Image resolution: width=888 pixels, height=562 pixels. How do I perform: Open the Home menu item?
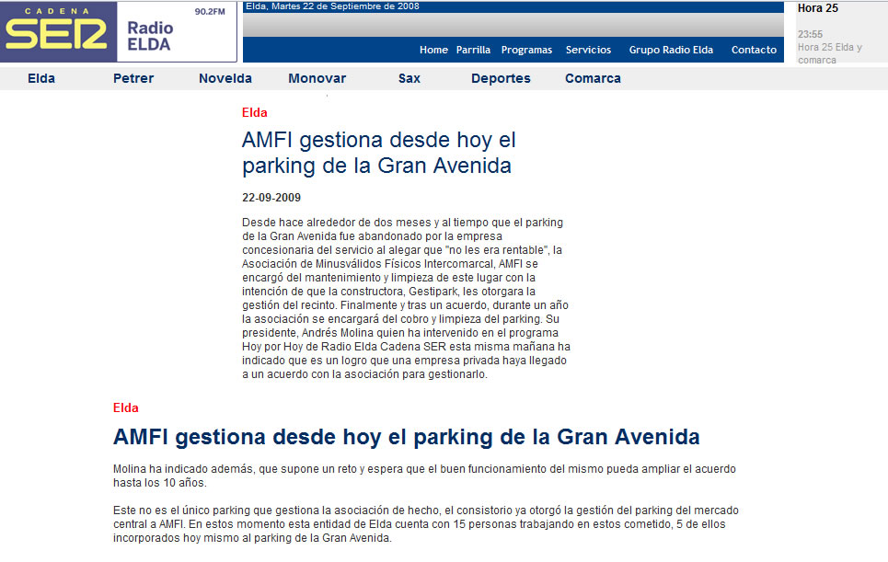[433, 50]
